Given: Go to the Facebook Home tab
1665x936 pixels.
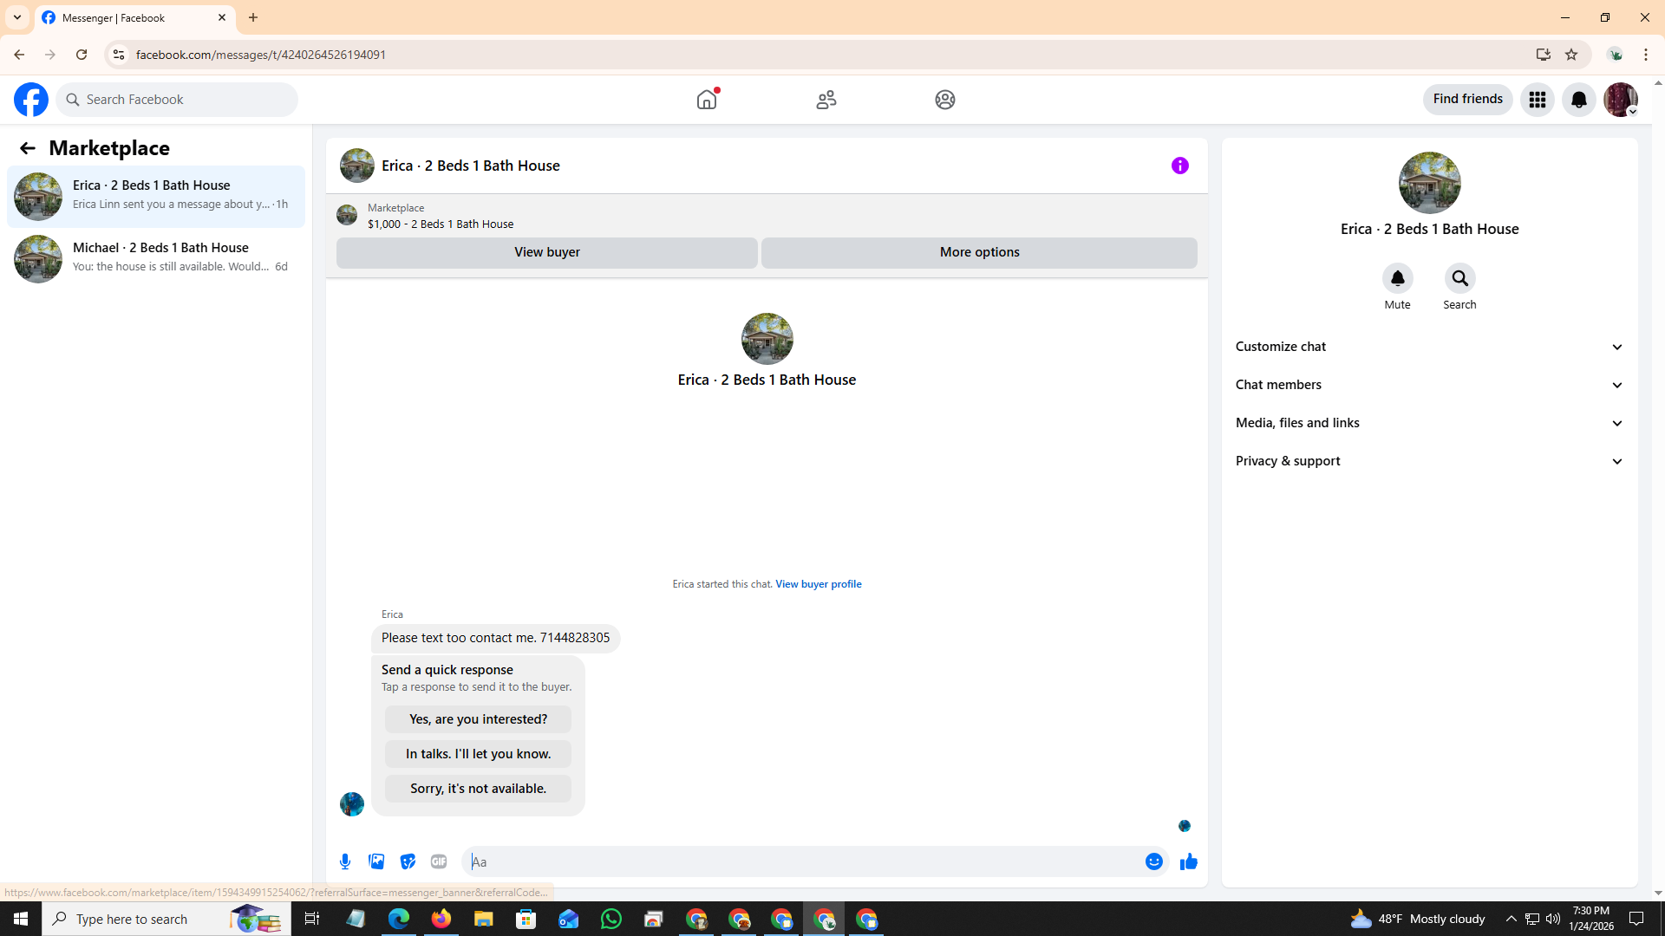Looking at the screenshot, I should coord(707,100).
